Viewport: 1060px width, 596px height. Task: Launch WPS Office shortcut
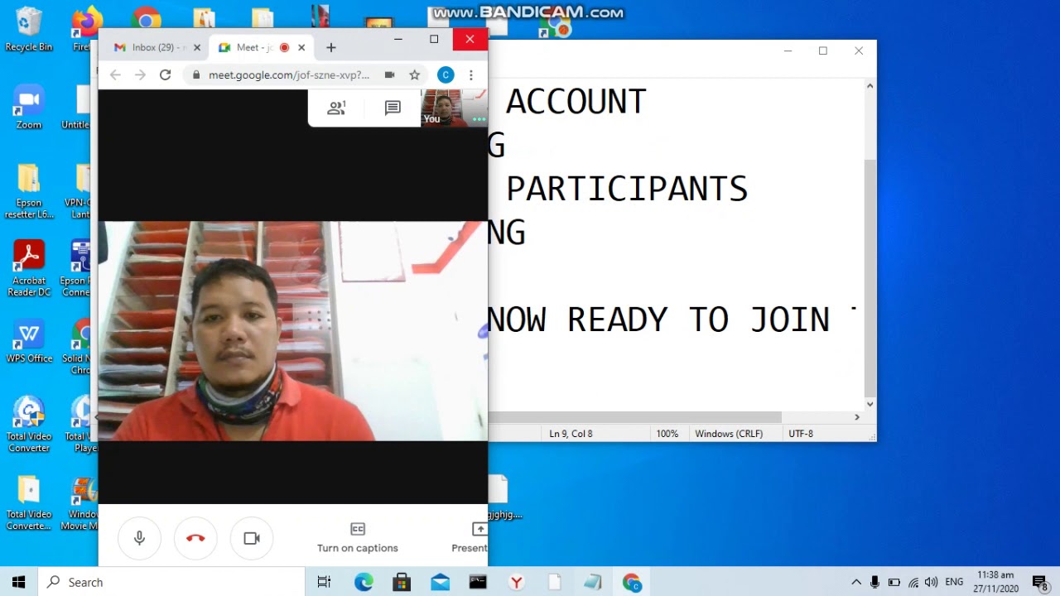click(x=29, y=343)
